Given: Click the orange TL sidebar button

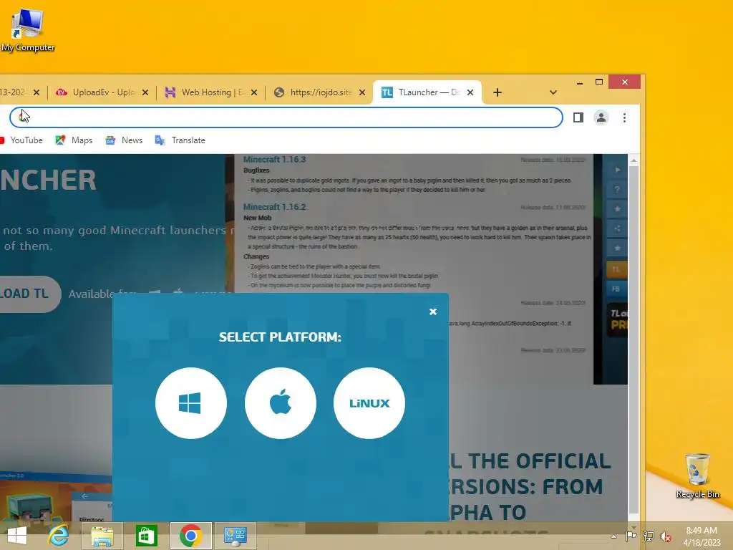Looking at the screenshot, I should (x=616, y=269).
